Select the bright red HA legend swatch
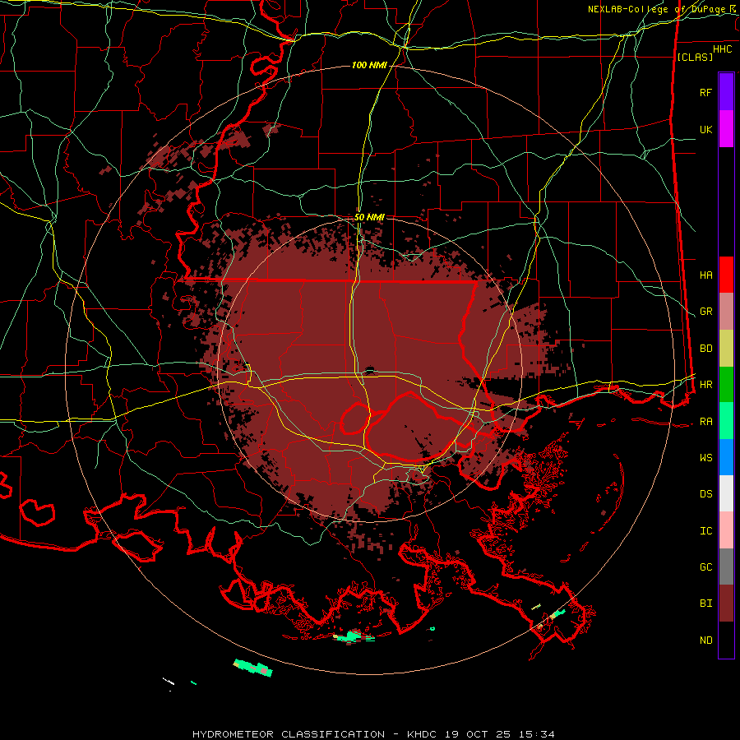 pos(726,275)
